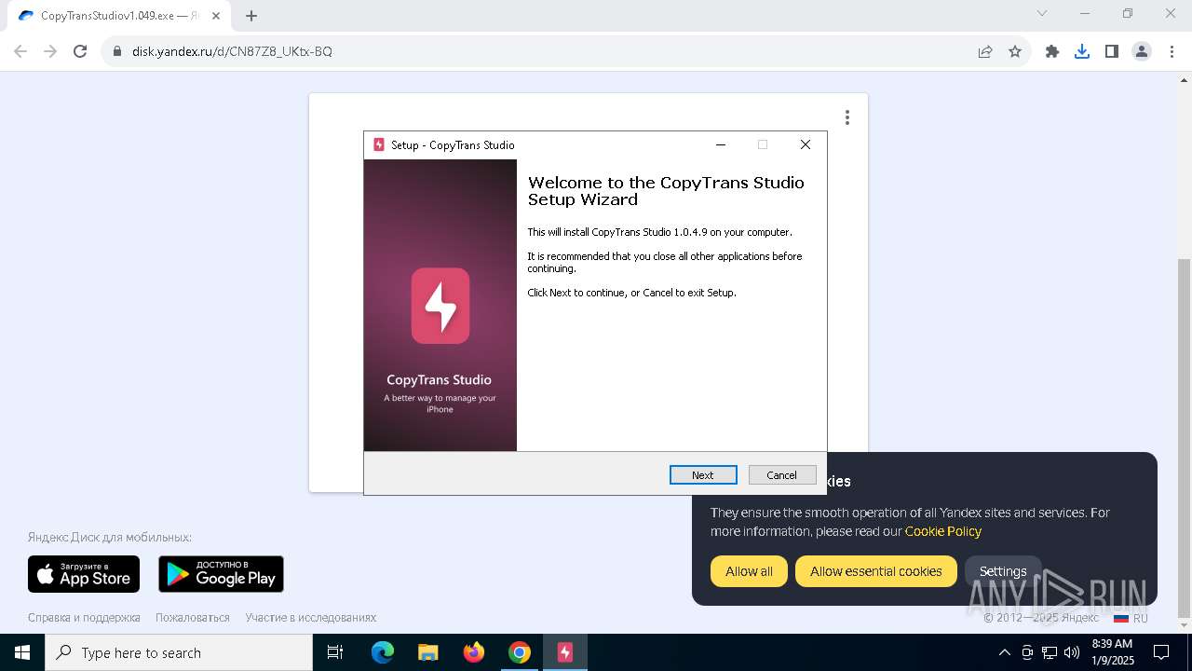1192x671 pixels.
Task: Go back in Chrome
Action: pyautogui.click(x=20, y=51)
